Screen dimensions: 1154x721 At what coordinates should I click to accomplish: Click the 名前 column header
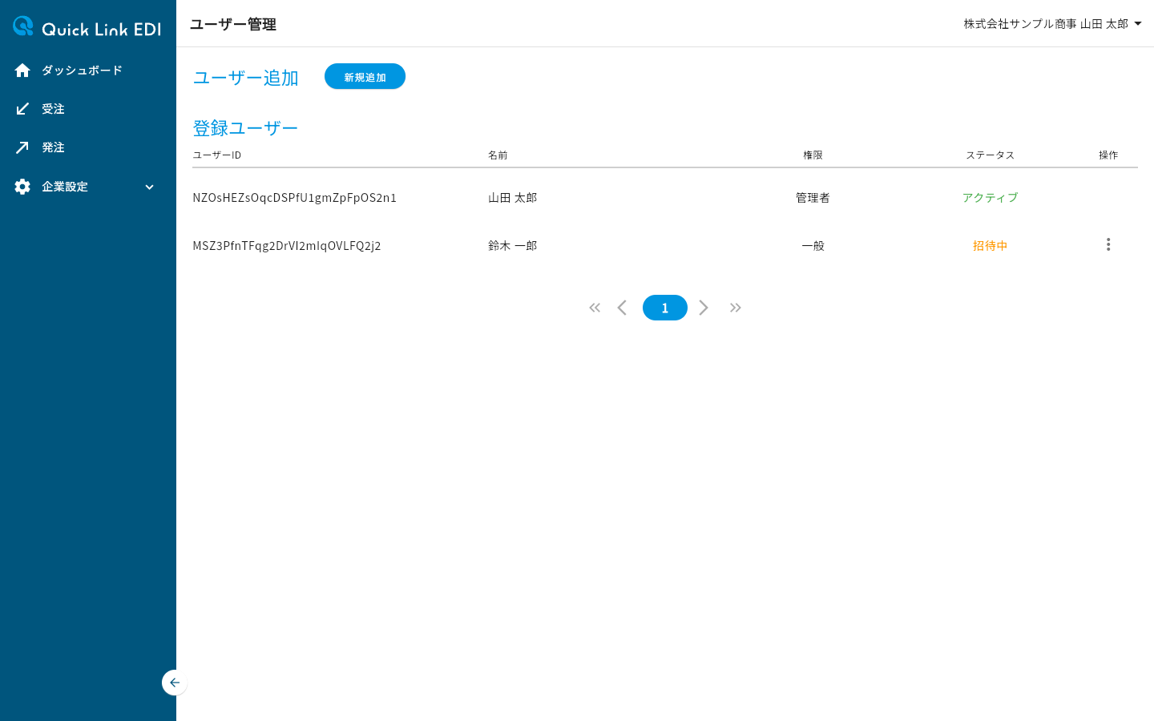pyautogui.click(x=498, y=155)
